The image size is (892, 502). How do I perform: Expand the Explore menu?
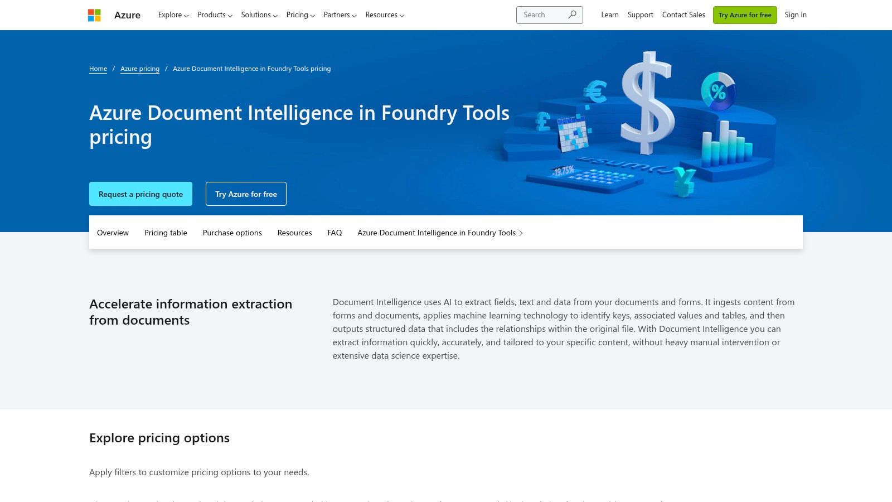pyautogui.click(x=173, y=15)
